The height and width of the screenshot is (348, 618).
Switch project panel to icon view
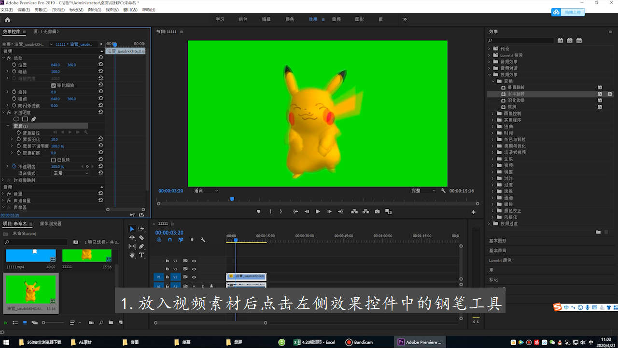[25, 322]
